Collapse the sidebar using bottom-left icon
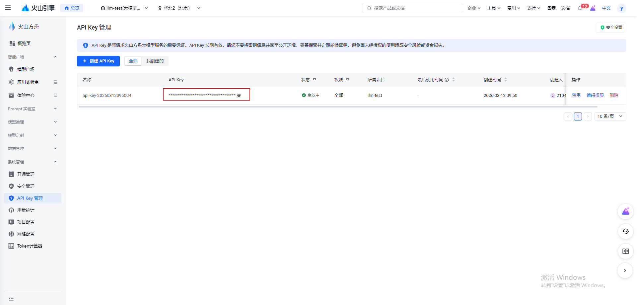637x305 pixels. coord(11,299)
